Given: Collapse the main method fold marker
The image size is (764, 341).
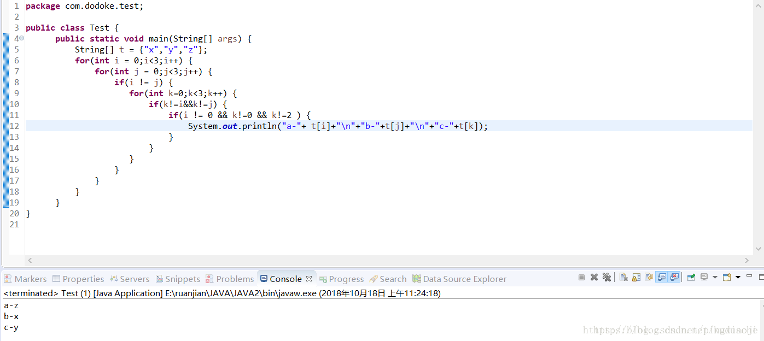Looking at the screenshot, I should (22, 38).
